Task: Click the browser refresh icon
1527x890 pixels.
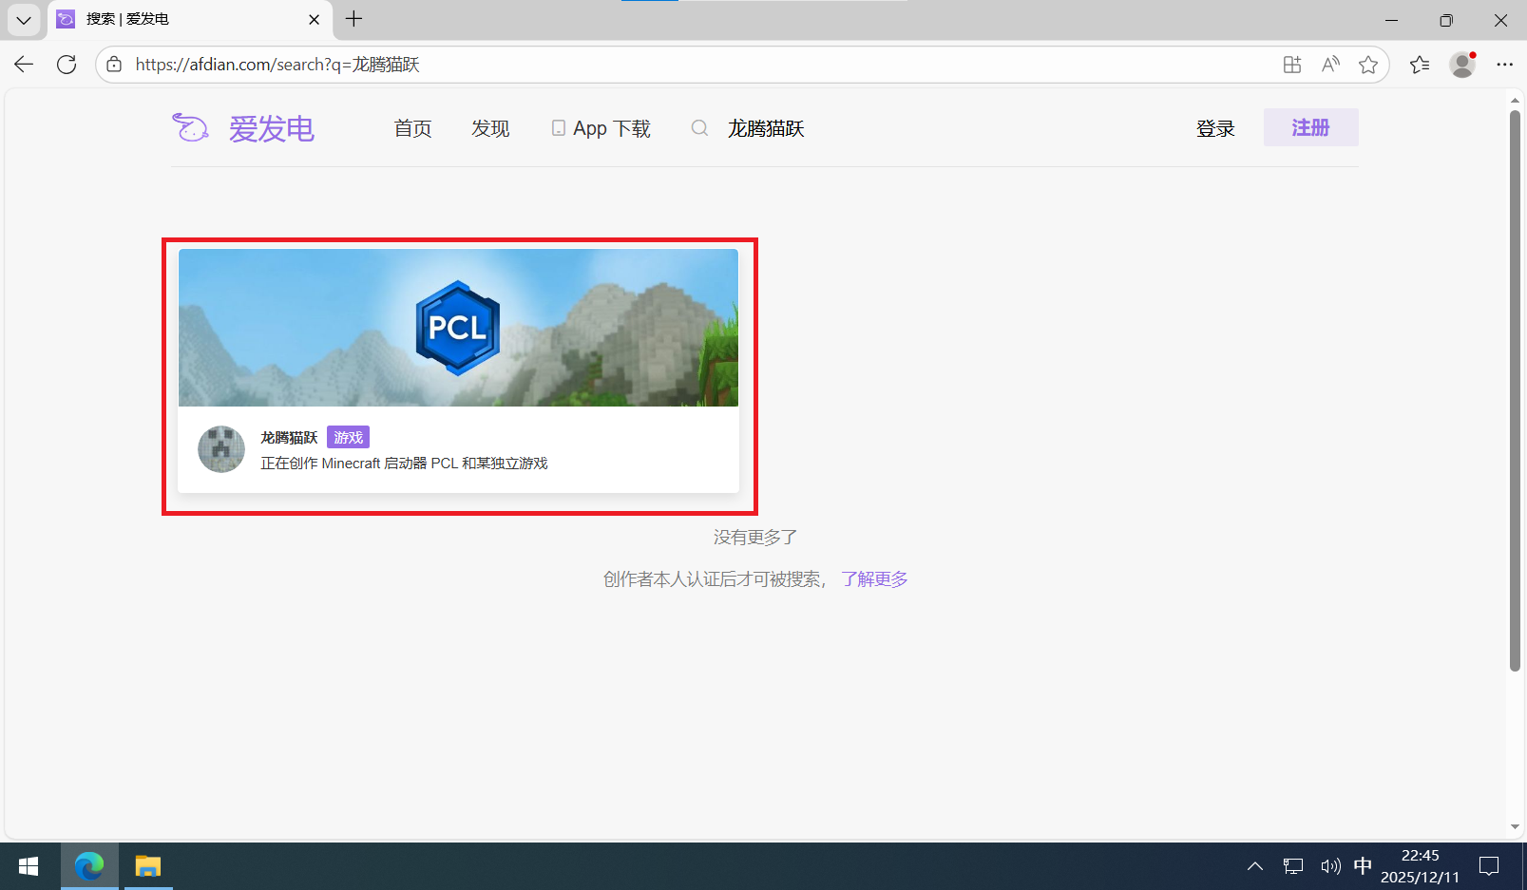Action: pos(67,65)
